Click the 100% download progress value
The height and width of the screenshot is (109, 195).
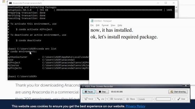(x=169, y=10)
